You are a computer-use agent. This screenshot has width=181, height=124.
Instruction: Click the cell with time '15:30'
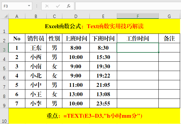[x=103, y=57]
